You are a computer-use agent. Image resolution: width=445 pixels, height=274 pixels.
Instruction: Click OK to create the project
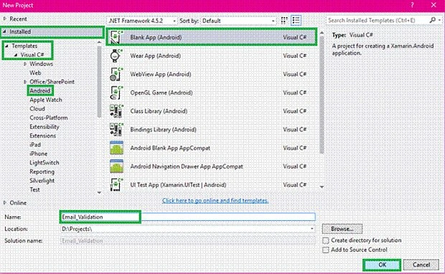tap(382, 265)
